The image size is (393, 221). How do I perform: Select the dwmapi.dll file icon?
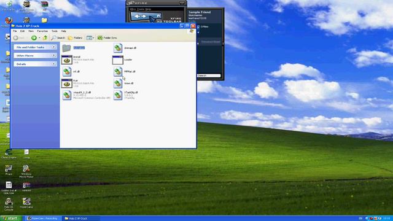[x=118, y=48]
